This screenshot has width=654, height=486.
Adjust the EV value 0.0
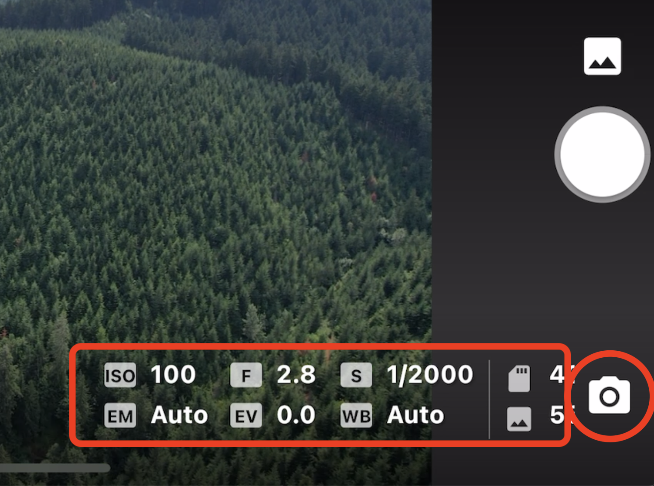pyautogui.click(x=296, y=415)
